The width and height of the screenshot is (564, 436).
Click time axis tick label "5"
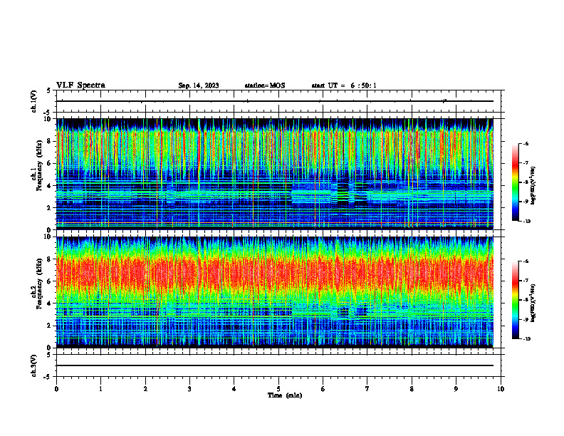pyautogui.click(x=278, y=389)
